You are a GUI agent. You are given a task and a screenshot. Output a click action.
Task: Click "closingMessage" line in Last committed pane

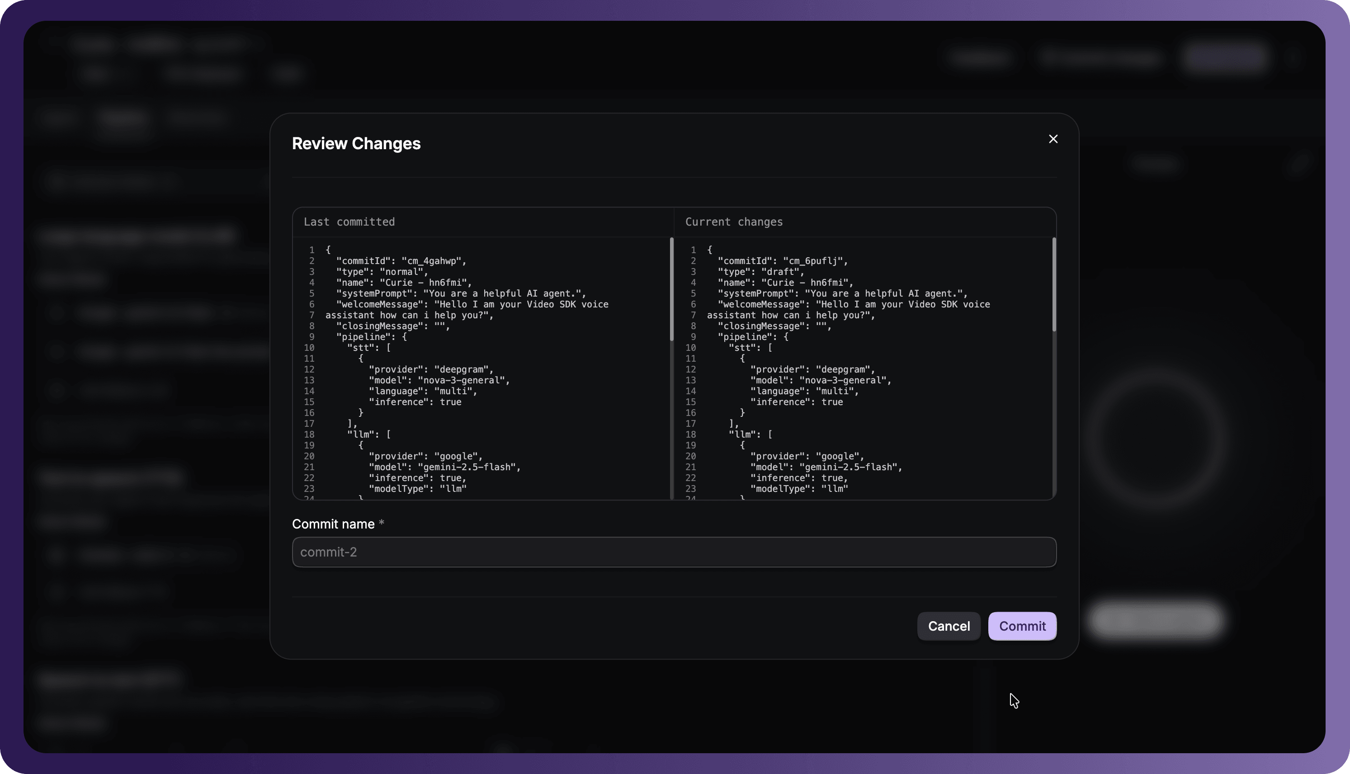point(393,326)
